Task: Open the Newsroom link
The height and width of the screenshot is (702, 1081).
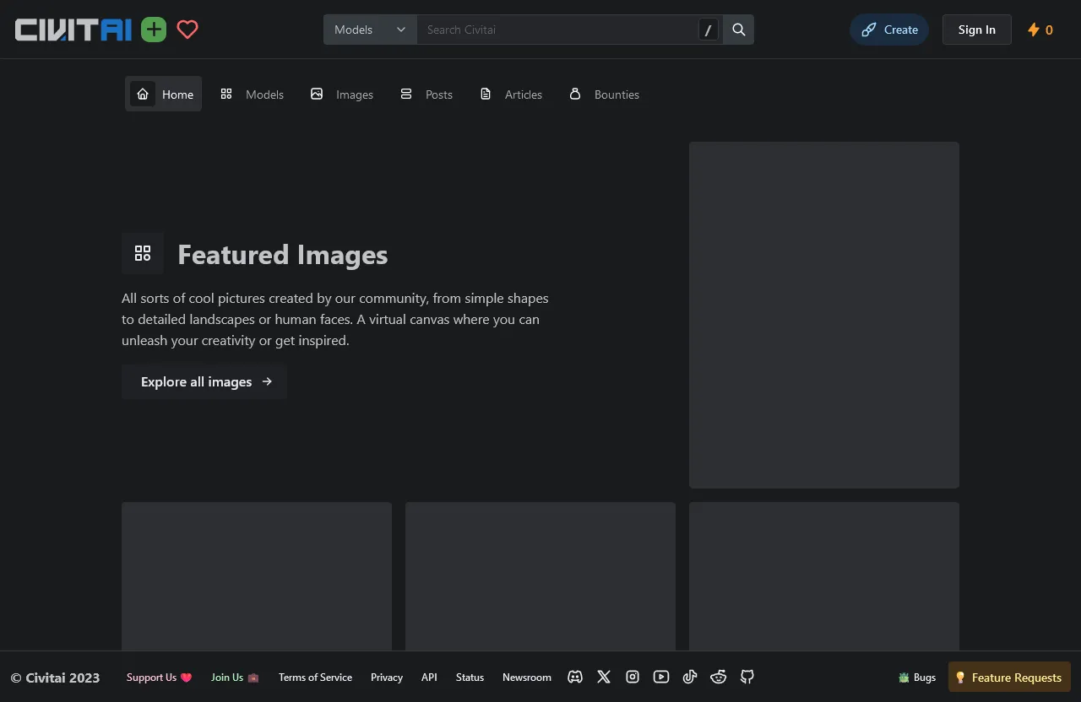Action: pos(527,677)
